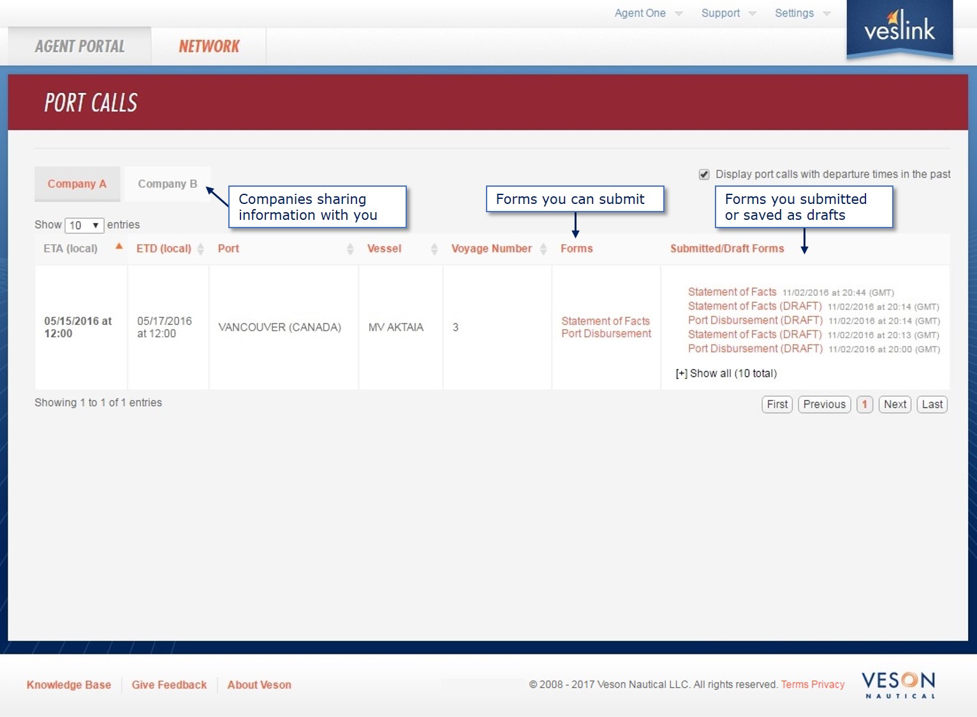This screenshot has height=717, width=977.
Task: Sort by ETD local column arrows
Action: coord(200,249)
